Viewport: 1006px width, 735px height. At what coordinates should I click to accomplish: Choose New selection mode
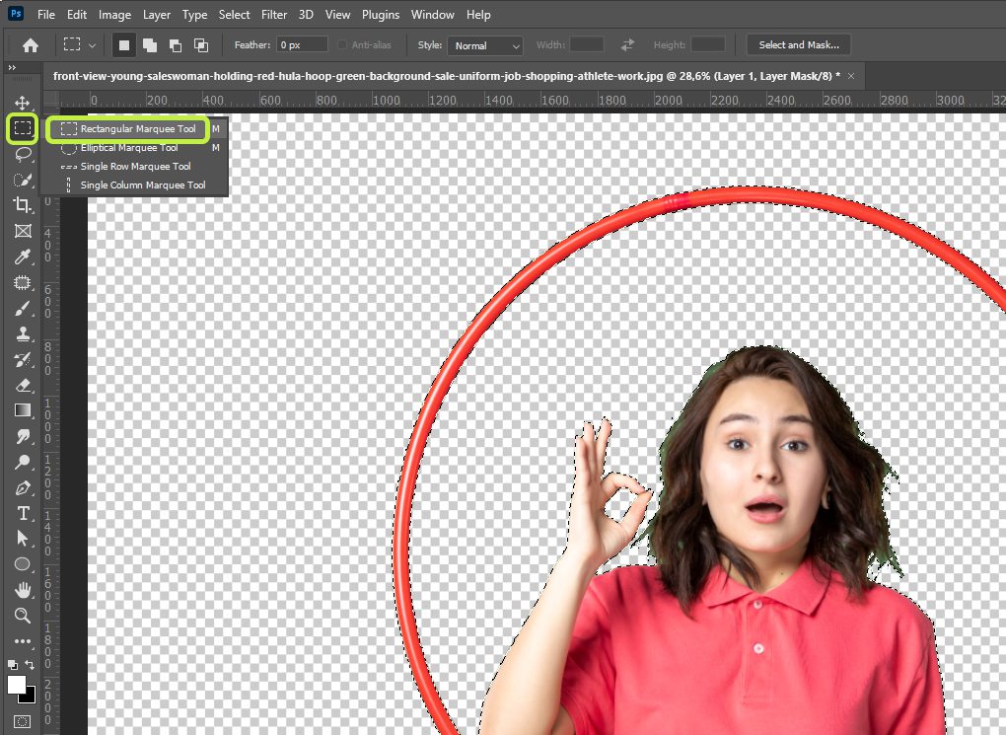(x=124, y=45)
